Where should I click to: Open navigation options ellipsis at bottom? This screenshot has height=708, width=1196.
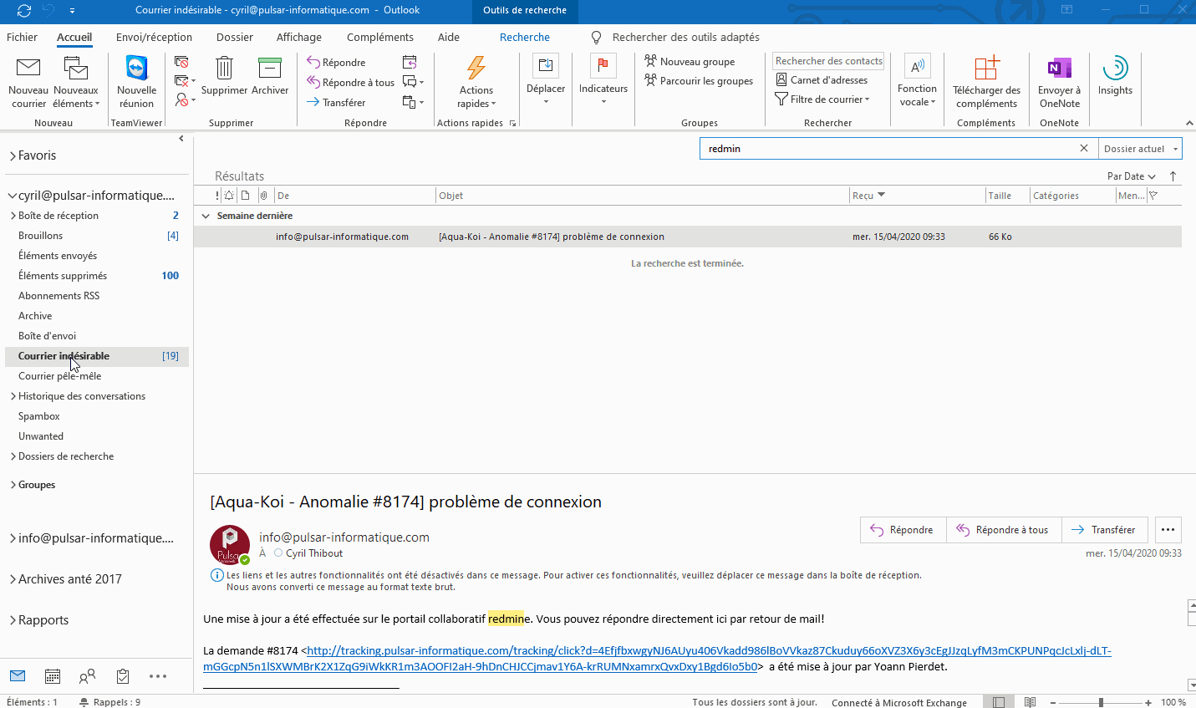158,675
